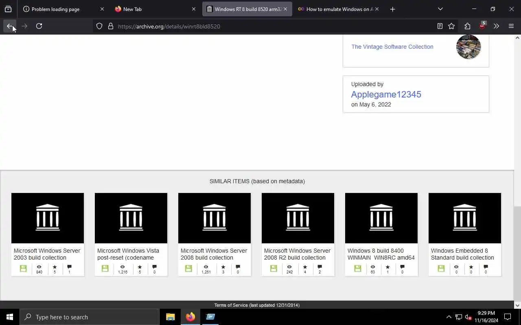
Task: Open Windows Server 2008 R2 build collection title
Action: pos(297,254)
